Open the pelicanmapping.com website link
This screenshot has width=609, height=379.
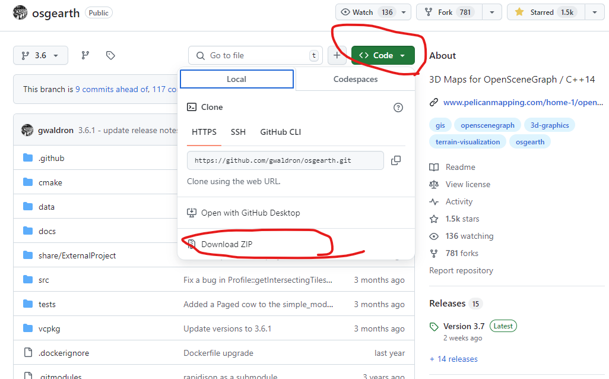tap(523, 102)
